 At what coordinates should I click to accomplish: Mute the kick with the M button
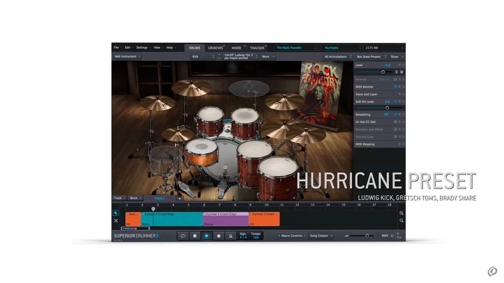[401, 72]
